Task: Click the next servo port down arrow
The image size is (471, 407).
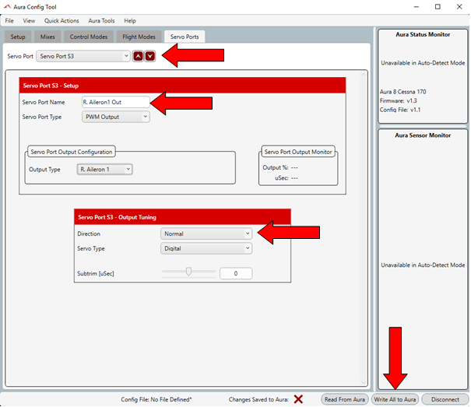Action: coord(150,56)
